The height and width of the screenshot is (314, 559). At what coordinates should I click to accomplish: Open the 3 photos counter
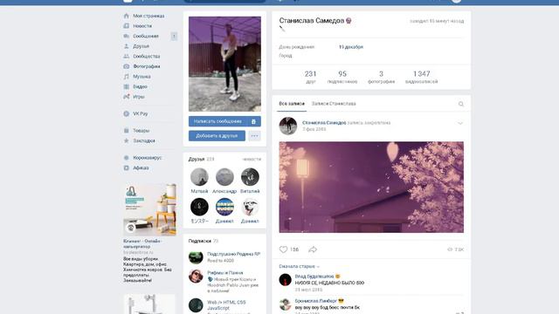381,77
